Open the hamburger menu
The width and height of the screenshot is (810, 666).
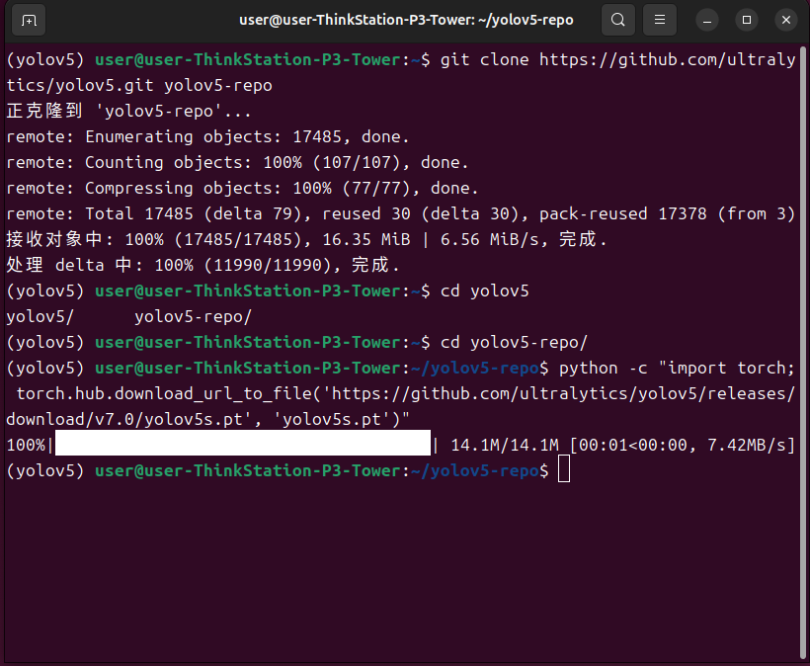click(659, 20)
